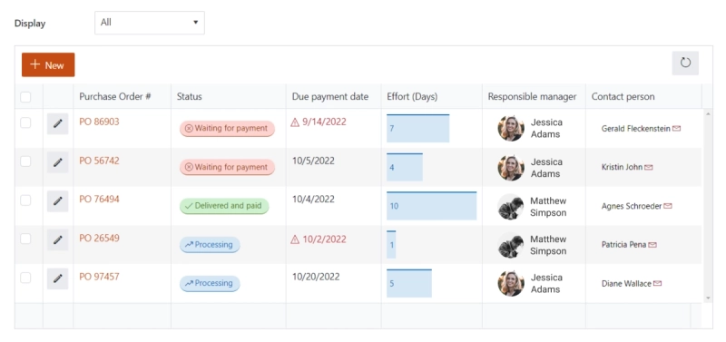Open purchase order PO 86903 link
The width and height of the screenshot is (726, 342).
[99, 122]
